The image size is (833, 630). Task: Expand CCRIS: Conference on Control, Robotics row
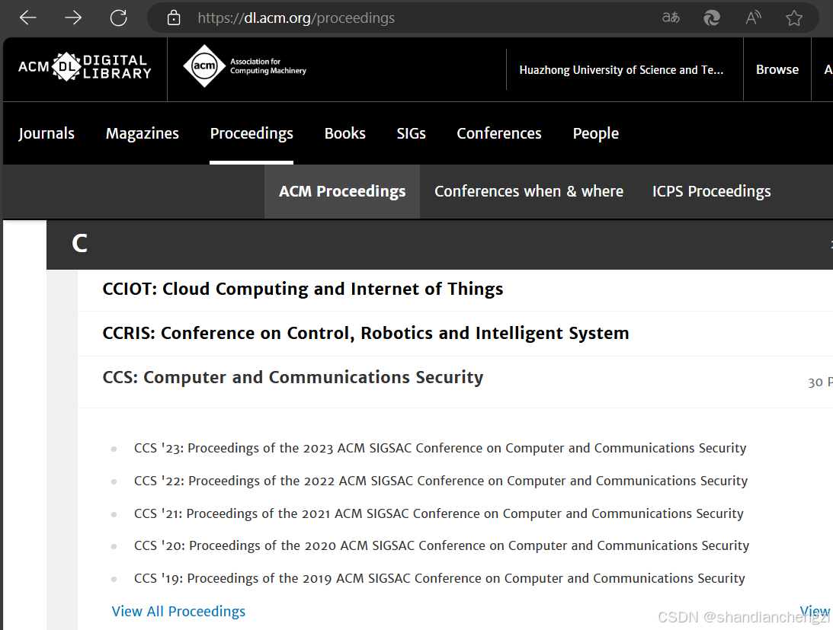coord(366,333)
